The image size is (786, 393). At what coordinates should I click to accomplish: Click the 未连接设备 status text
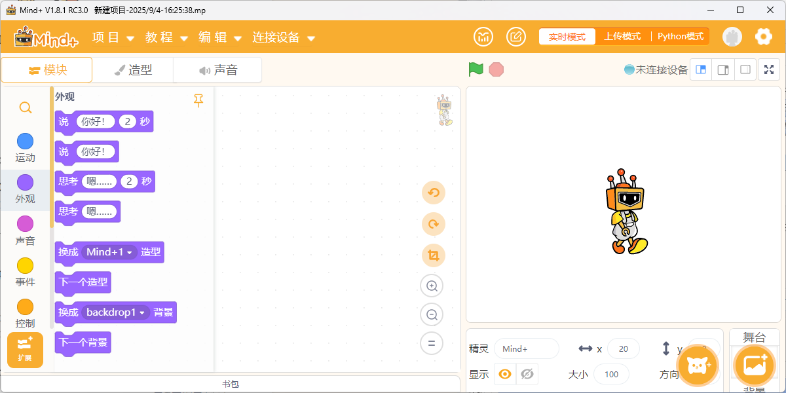[662, 69]
